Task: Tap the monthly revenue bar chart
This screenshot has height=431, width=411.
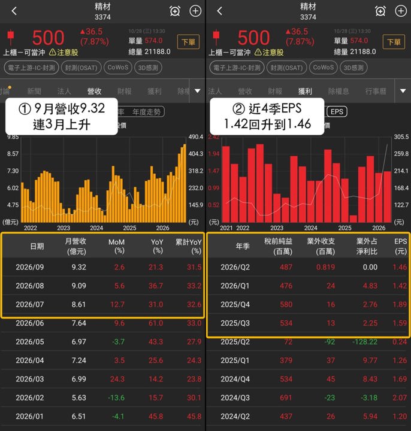Action: coord(104,180)
